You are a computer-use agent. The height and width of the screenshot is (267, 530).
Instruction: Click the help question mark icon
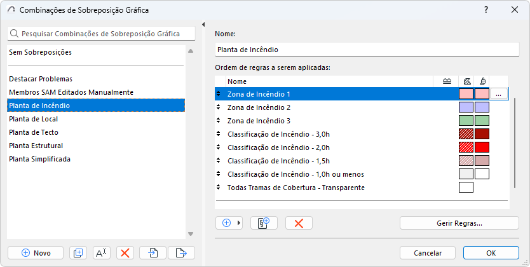tap(486, 10)
